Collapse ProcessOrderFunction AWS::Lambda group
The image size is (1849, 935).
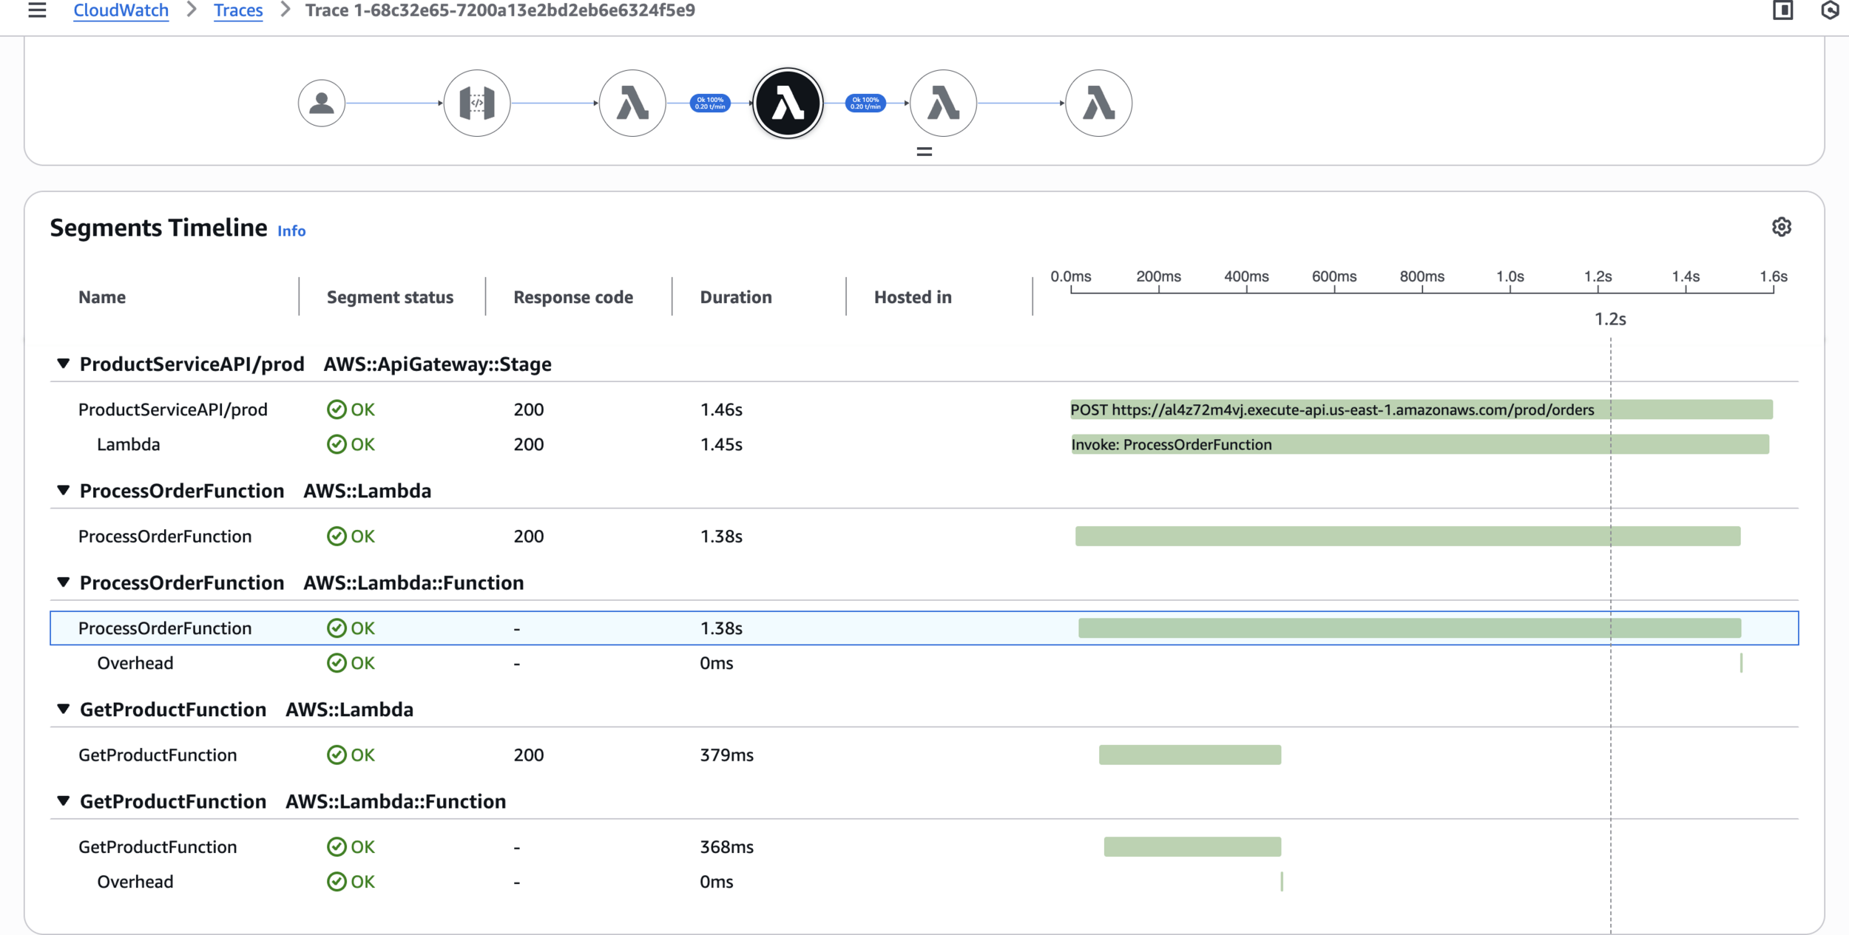click(64, 491)
